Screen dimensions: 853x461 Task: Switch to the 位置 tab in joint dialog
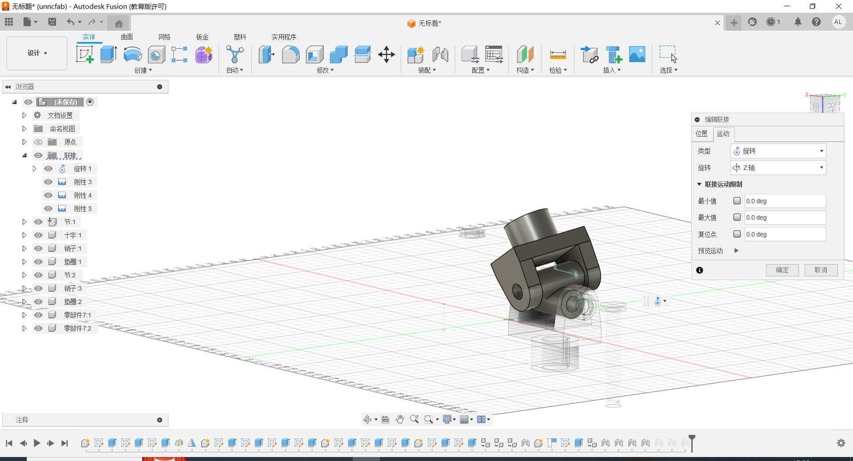coord(702,134)
